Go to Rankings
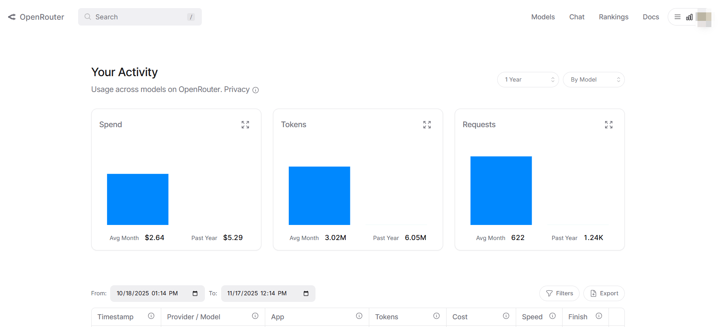The image size is (723, 327). click(614, 17)
